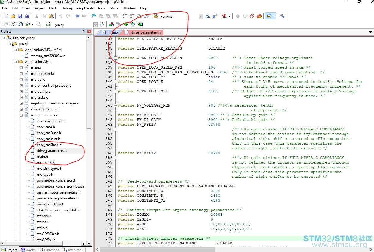Create a new file with the New icon
The image size is (374, 252).
[6, 16]
